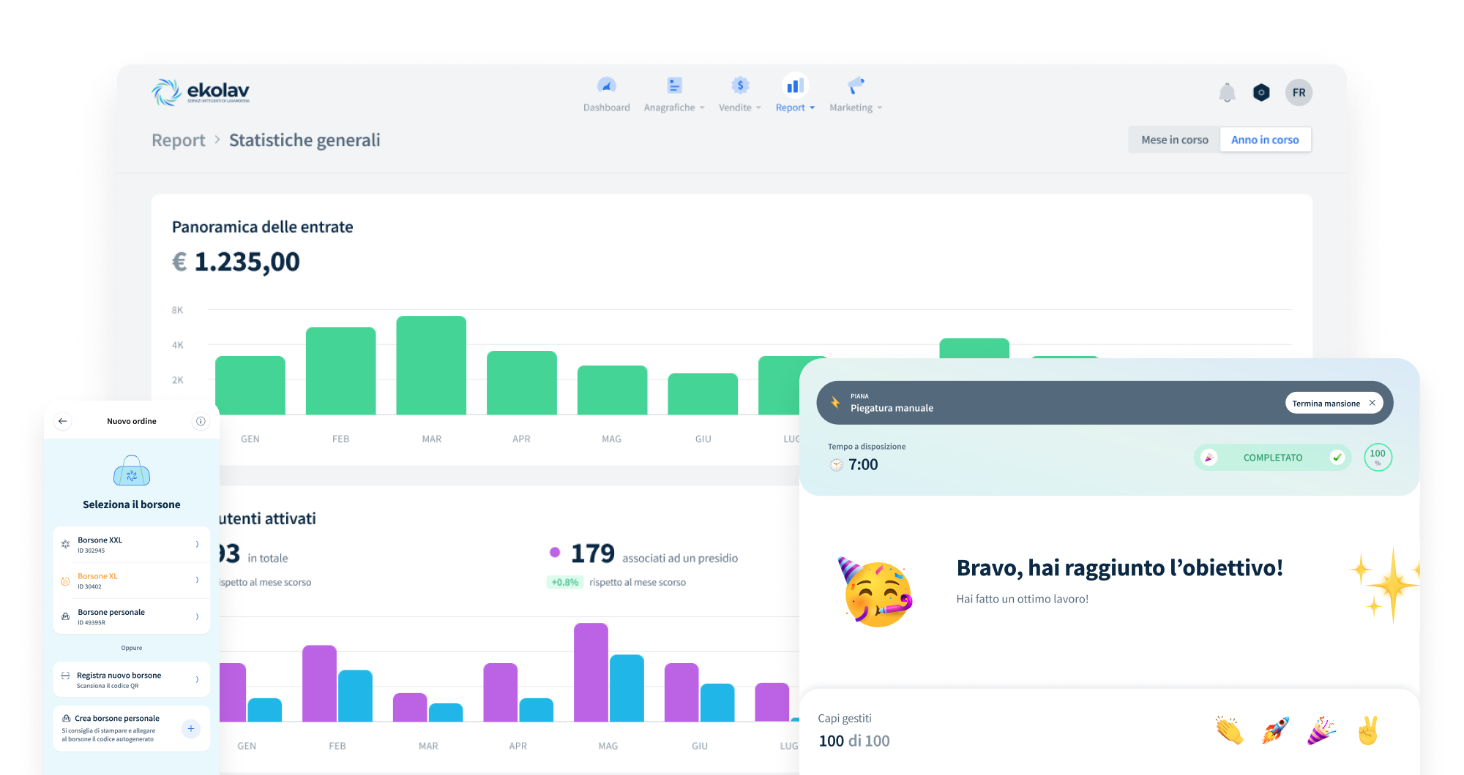Choose the Borsone XL bag entry
This screenshot has height=775, width=1464.
pos(132,581)
